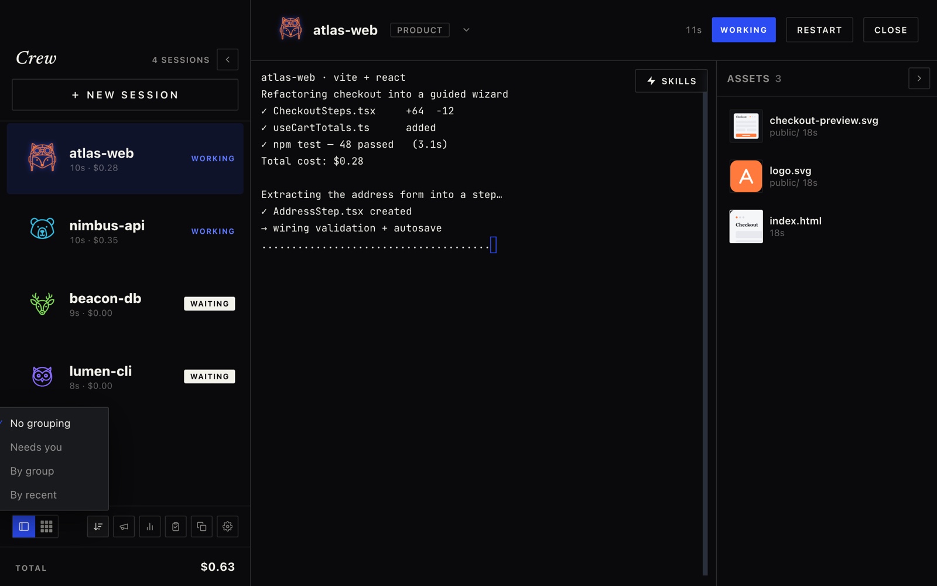937x586 pixels.
Task: Select the beacon-db session row
Action: coord(125,304)
